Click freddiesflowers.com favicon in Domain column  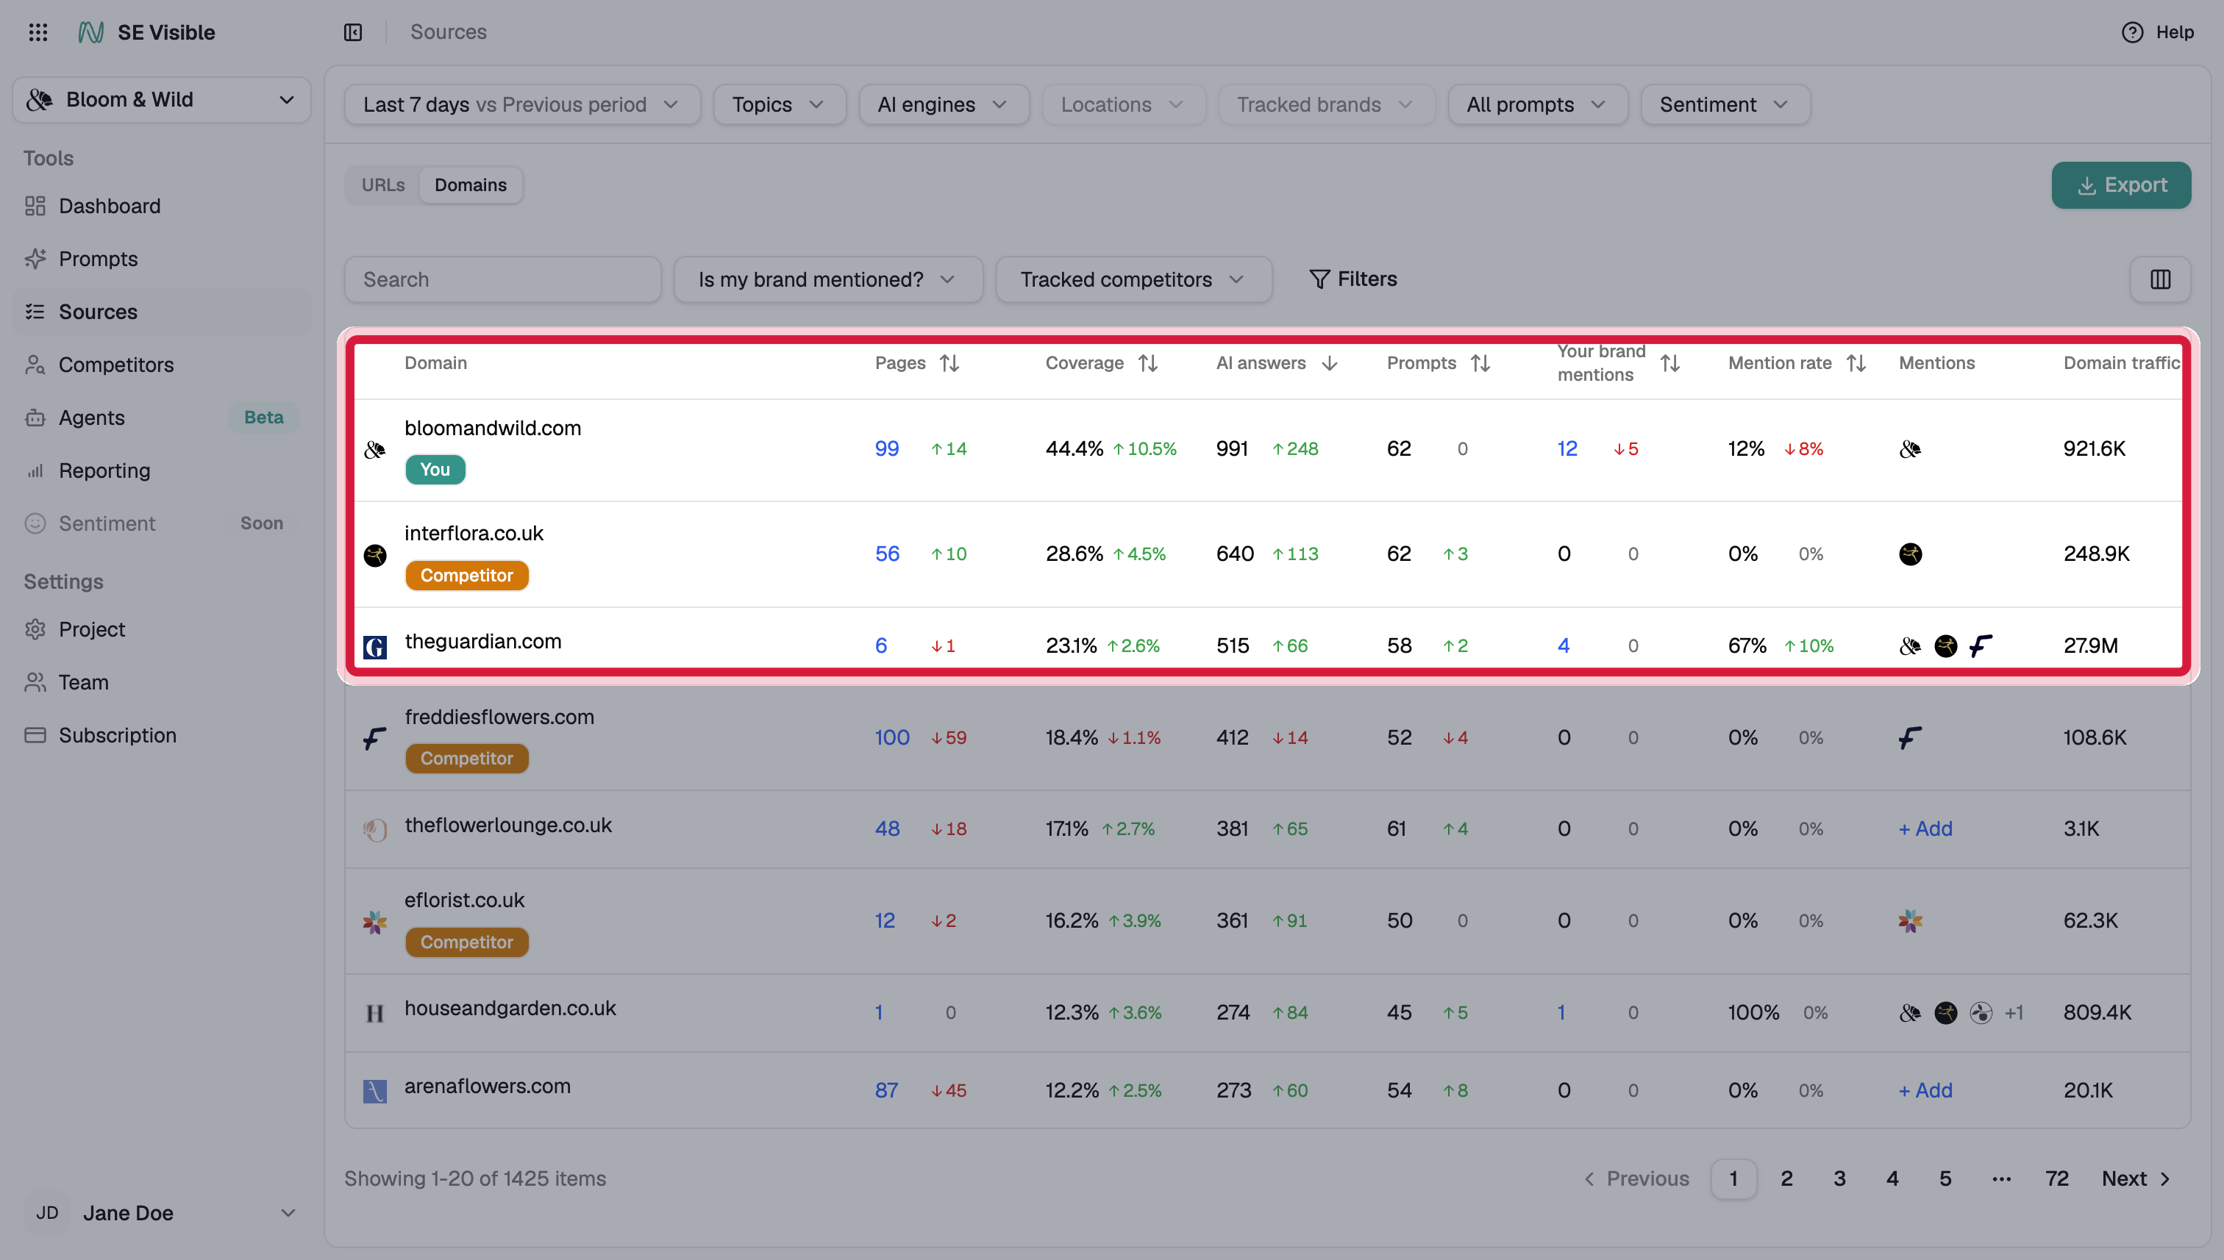tap(375, 738)
